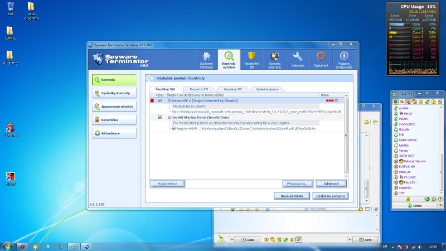Open Rezidentní štít shield icon
The height and width of the screenshot is (251, 446).
coord(251,60)
